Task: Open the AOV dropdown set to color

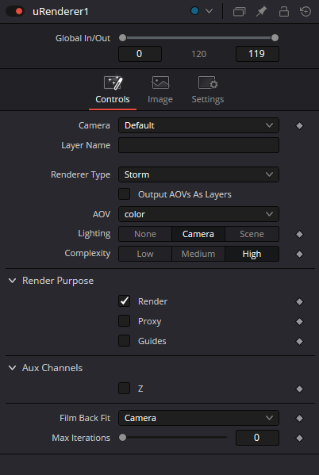Action: (x=198, y=214)
